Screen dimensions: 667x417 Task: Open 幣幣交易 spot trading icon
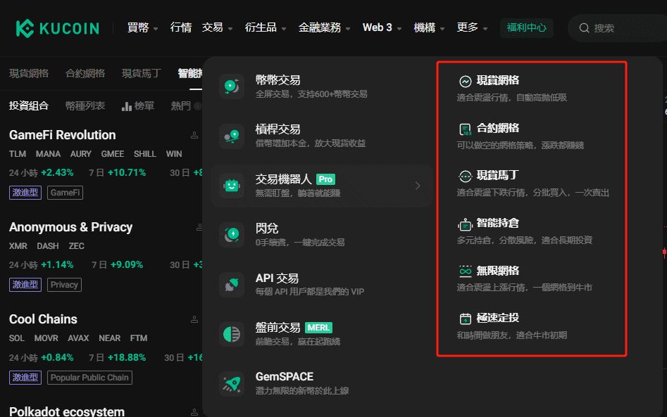coord(232,86)
